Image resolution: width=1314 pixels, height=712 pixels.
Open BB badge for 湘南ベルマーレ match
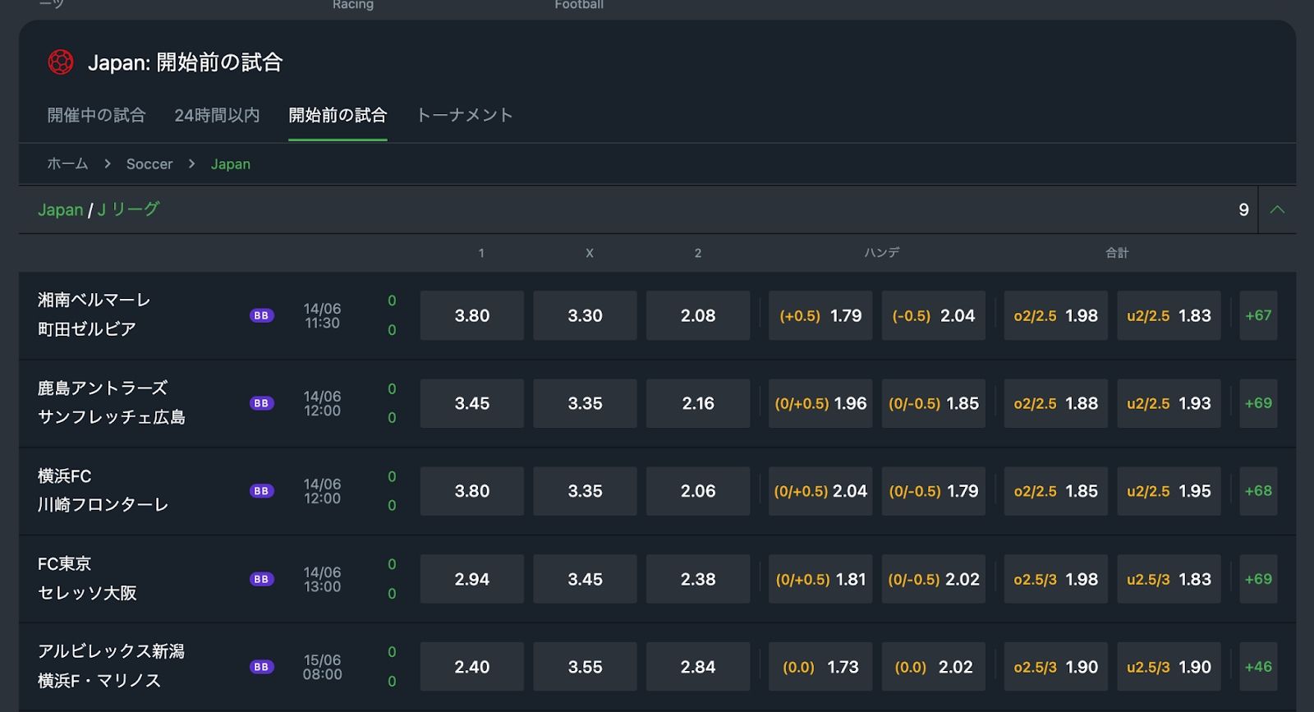point(261,315)
